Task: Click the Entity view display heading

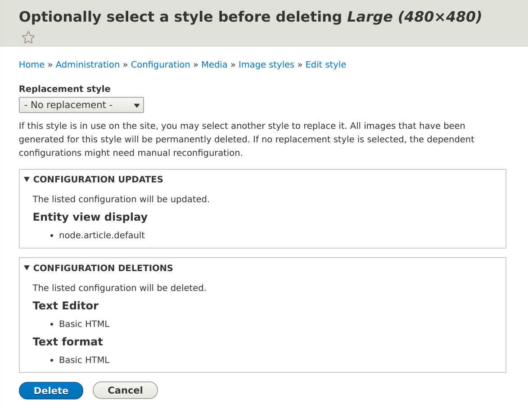Action: (90, 217)
